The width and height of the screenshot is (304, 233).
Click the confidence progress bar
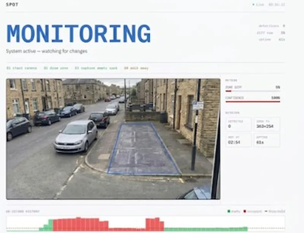coord(253,101)
